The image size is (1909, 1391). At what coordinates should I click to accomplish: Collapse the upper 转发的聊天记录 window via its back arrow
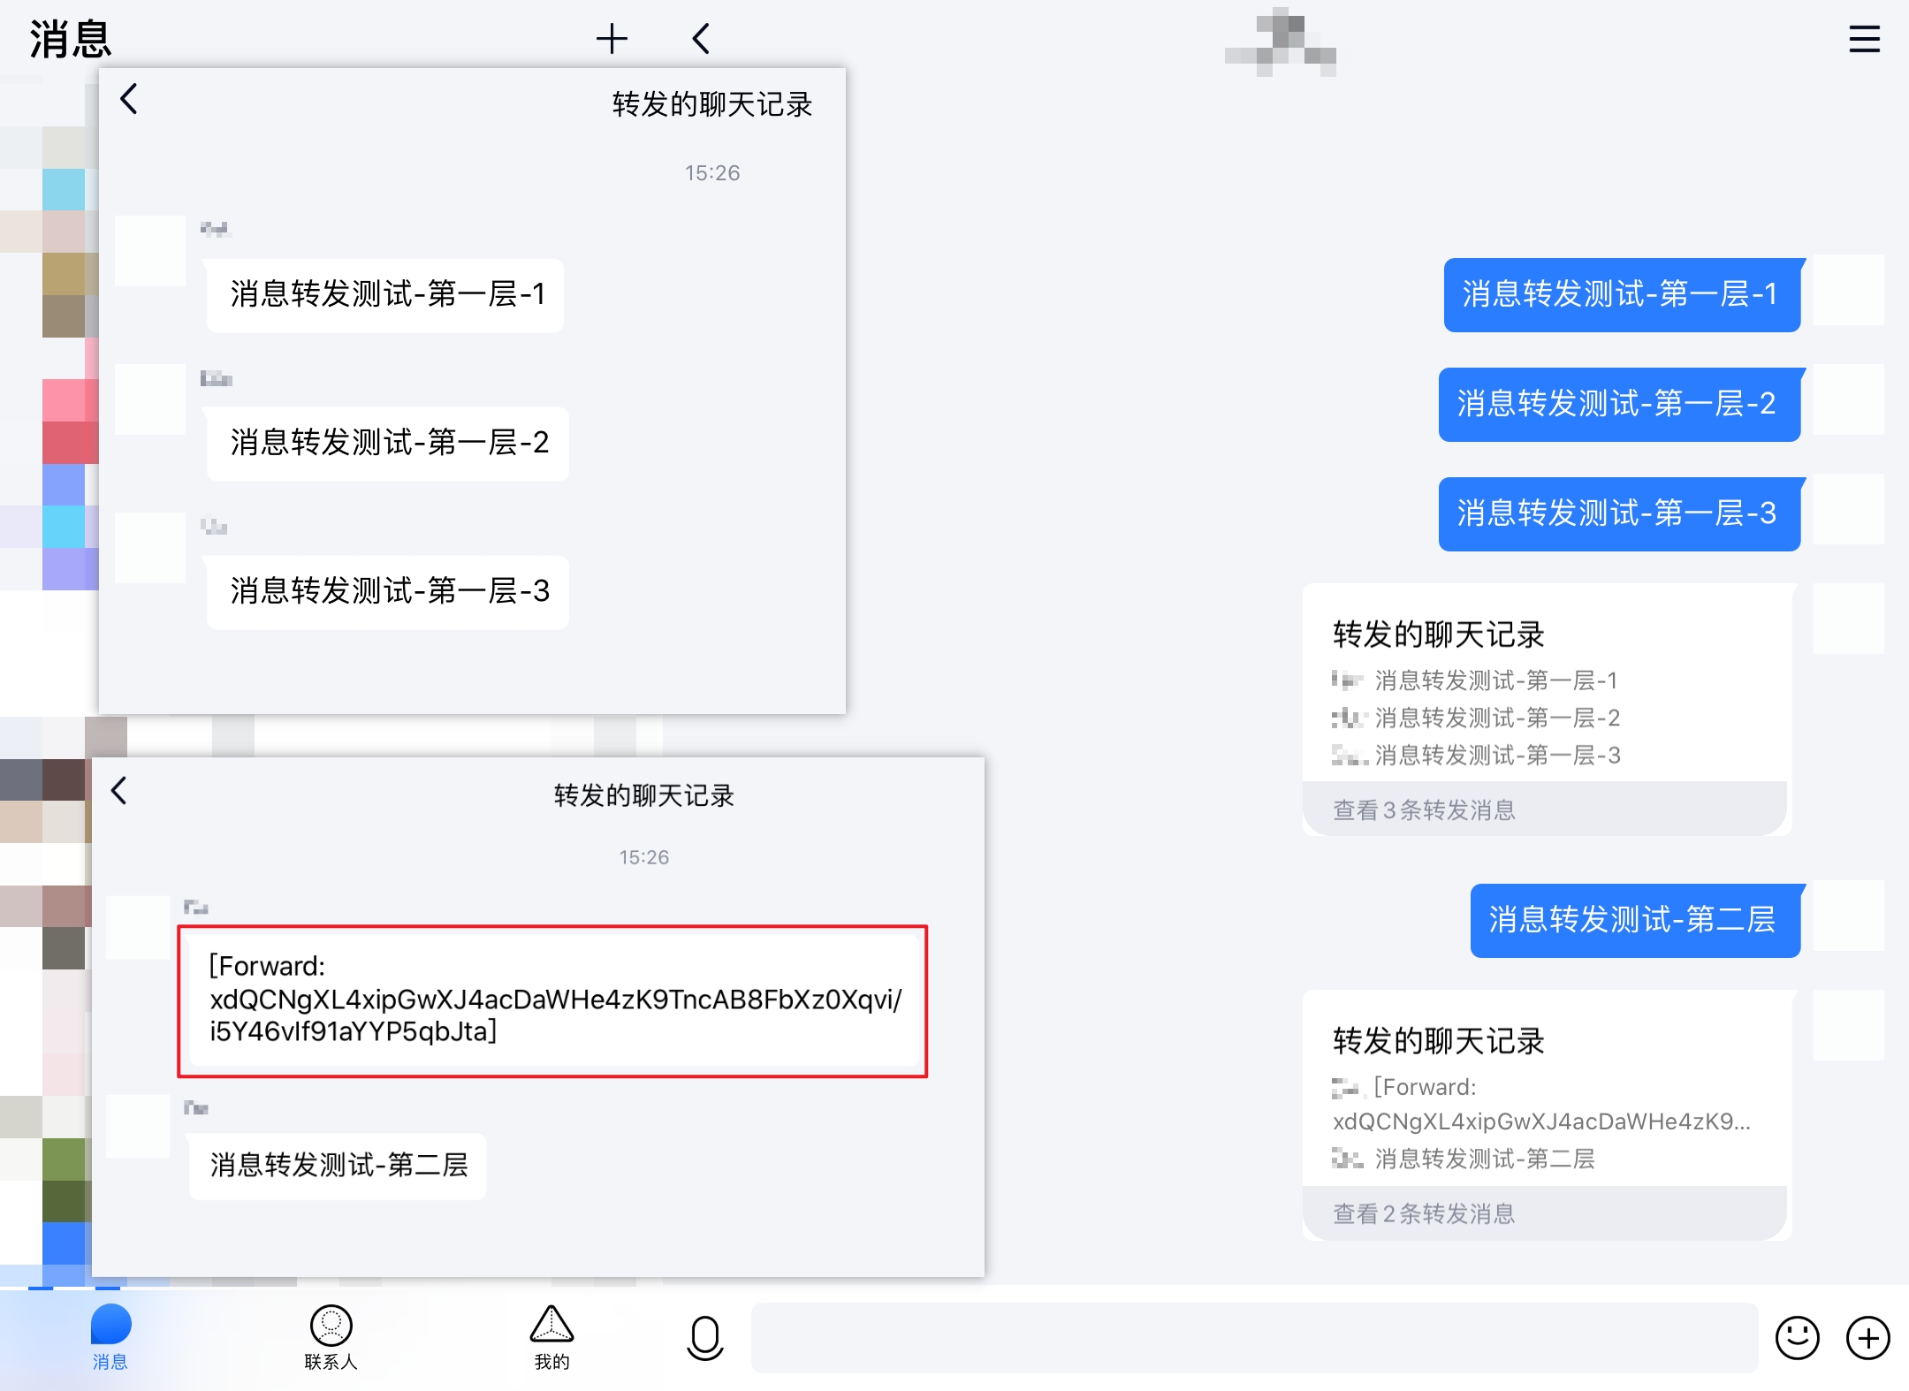tap(129, 100)
